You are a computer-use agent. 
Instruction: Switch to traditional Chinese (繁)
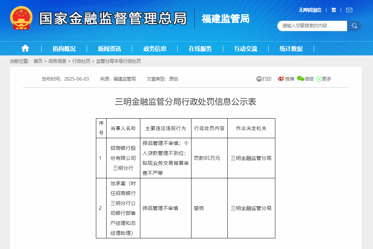pyautogui.click(x=334, y=10)
